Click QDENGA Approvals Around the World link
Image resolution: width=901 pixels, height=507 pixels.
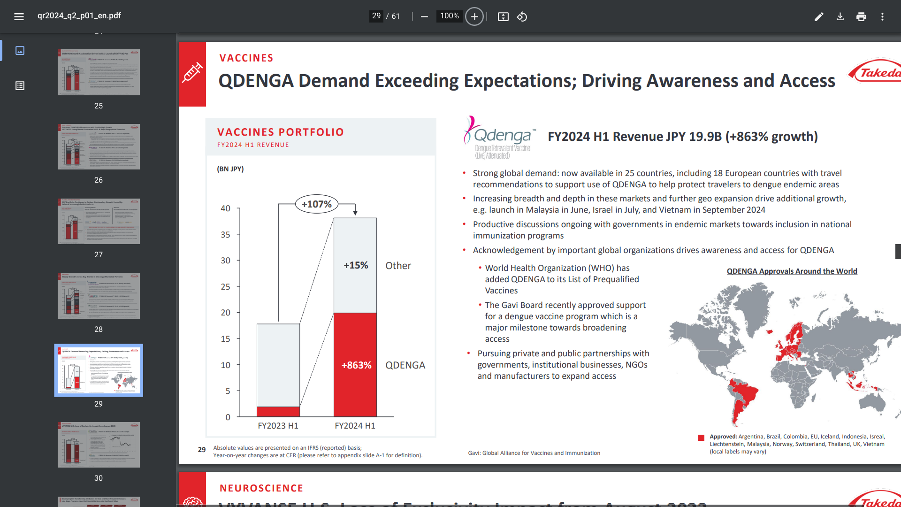coord(792,271)
